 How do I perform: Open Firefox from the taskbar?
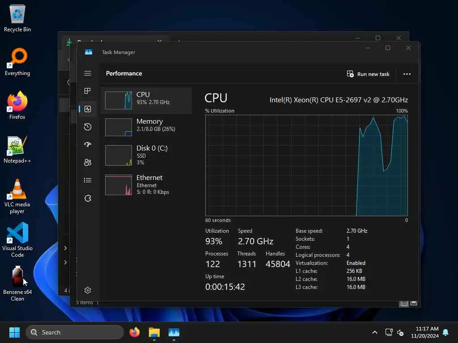134,332
